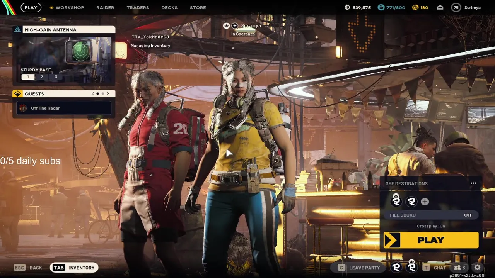Click the level 75 badge
The width and height of the screenshot is (495, 278).
[456, 7]
